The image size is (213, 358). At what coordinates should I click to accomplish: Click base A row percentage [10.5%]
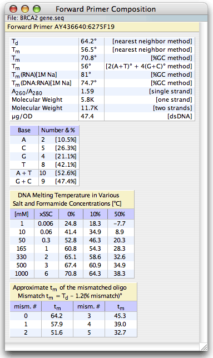[66, 140]
